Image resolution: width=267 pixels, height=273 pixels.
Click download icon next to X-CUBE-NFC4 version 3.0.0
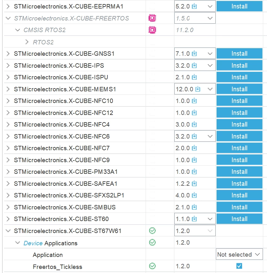click(x=194, y=124)
